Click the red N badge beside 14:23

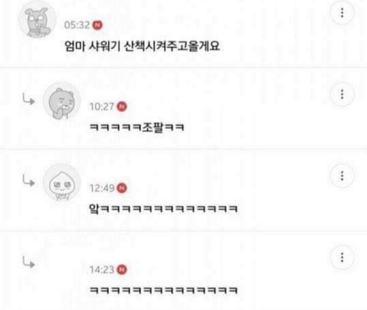point(122,270)
